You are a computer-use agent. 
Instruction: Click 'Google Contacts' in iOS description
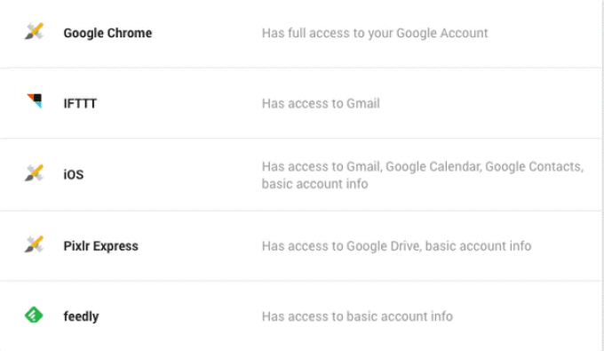[x=535, y=166]
